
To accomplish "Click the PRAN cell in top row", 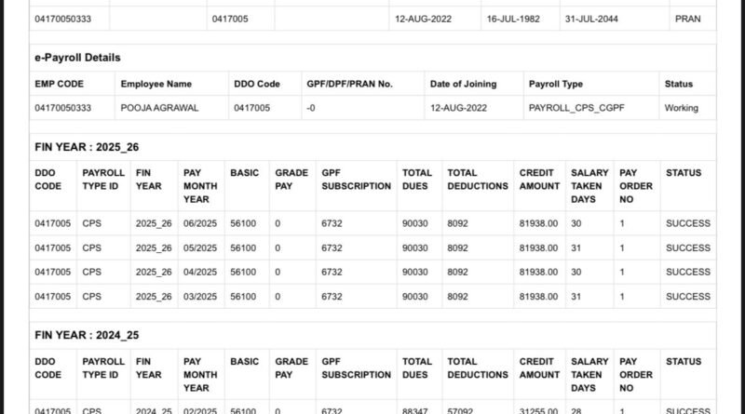I will 687,19.
